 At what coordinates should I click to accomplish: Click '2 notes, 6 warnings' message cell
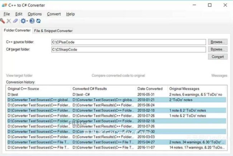(196, 95)
